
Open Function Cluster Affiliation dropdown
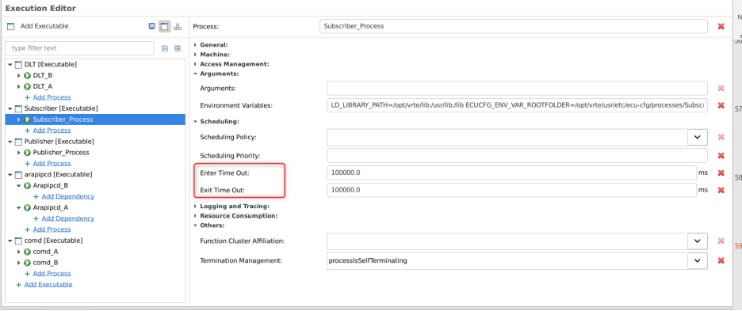click(697, 241)
